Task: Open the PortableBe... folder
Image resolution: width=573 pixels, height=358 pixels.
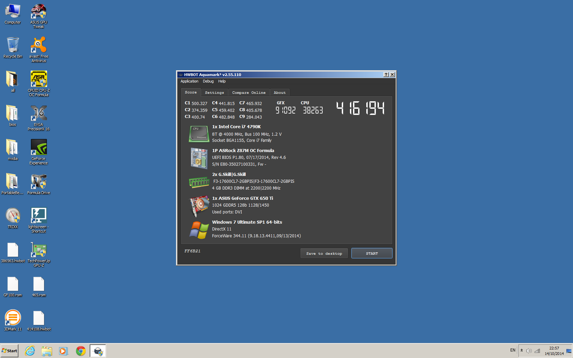Action: [13, 184]
